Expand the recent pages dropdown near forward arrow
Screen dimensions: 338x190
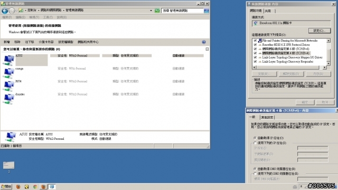pos(16,11)
